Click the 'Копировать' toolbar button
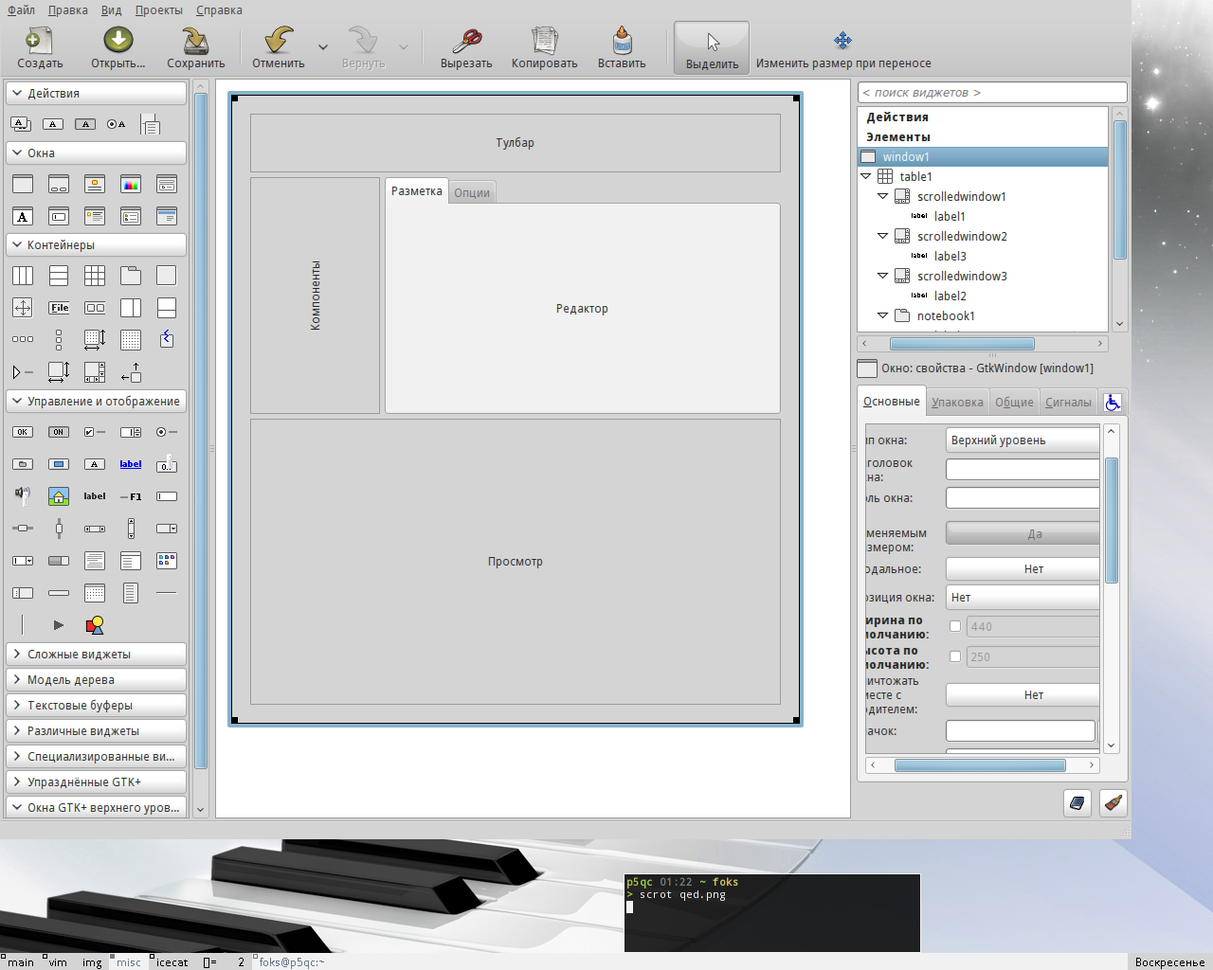The image size is (1213, 970). coord(545,48)
